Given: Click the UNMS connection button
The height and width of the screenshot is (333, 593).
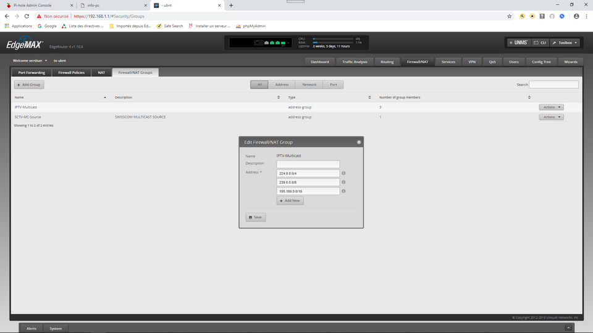Looking at the screenshot, I should (518, 43).
